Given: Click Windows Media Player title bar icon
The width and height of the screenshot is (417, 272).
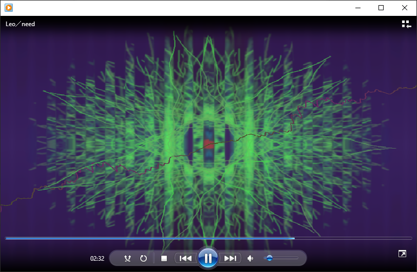Looking at the screenshot, I should click(x=9, y=8).
